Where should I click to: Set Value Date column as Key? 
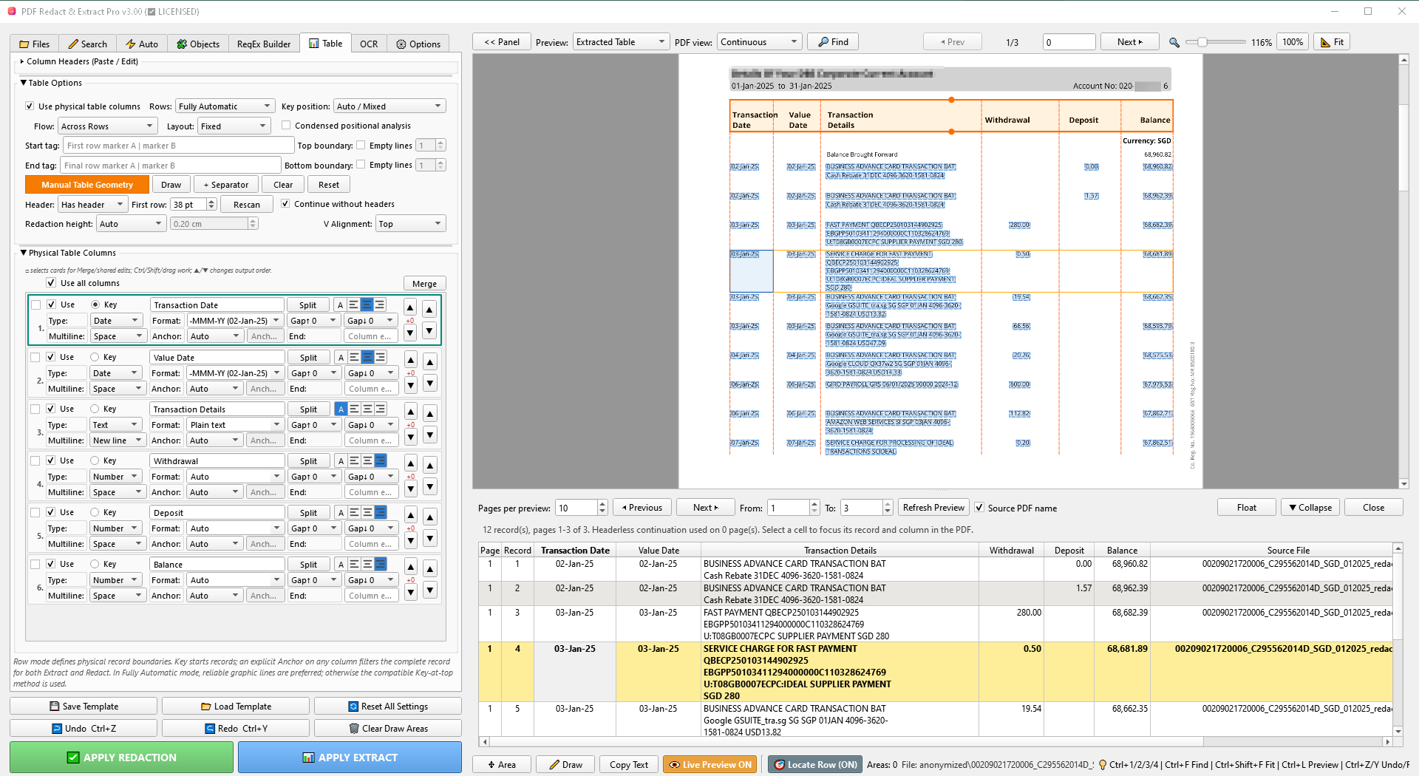pos(95,357)
